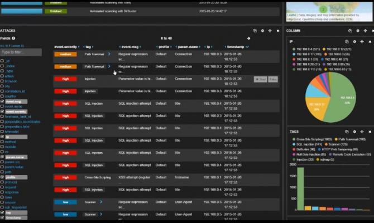Check the path field checkbox

tap(2, 172)
